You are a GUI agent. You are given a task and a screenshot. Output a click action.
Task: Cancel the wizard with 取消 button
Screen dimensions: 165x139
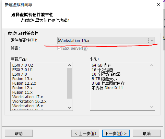pyautogui.click(x=147, y=134)
